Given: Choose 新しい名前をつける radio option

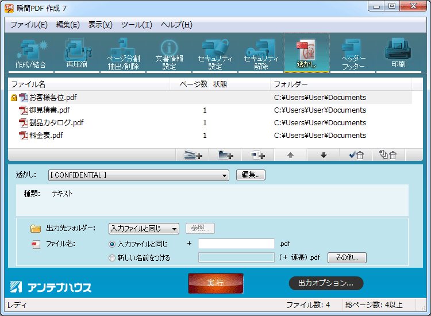Looking at the screenshot, I should click(x=112, y=258).
